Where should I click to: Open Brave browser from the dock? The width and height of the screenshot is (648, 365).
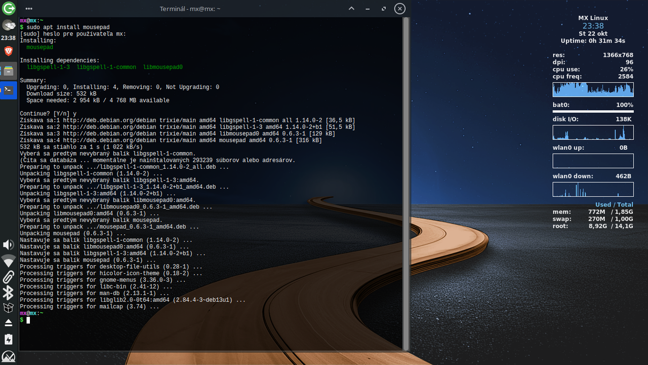(8, 51)
